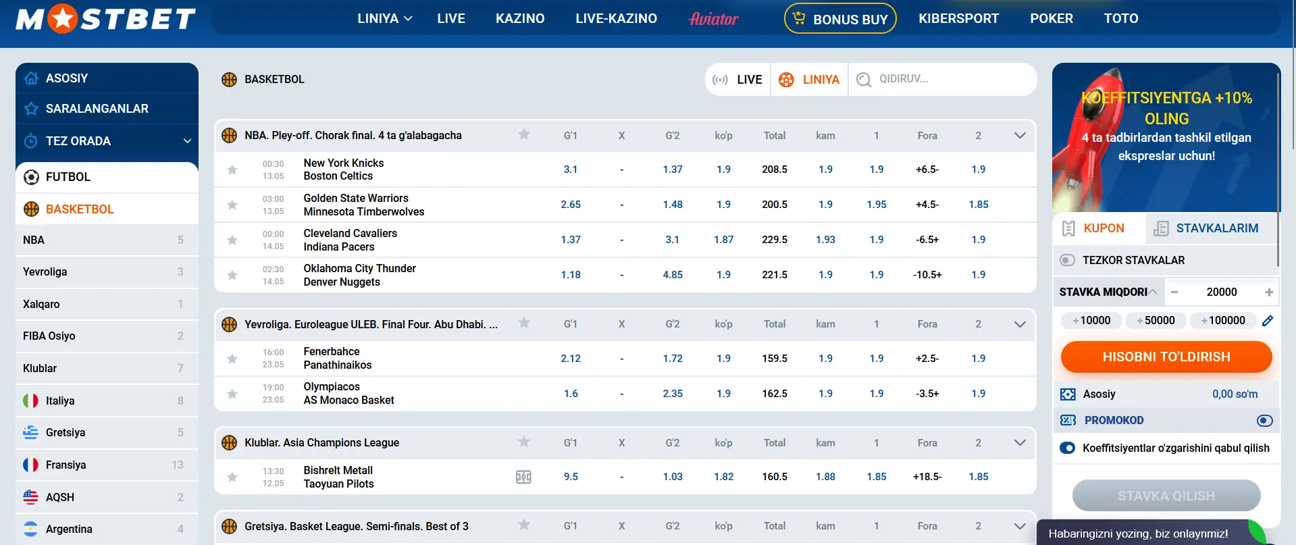
Task: Increase stake amount with plus
Action: [x=1269, y=292]
